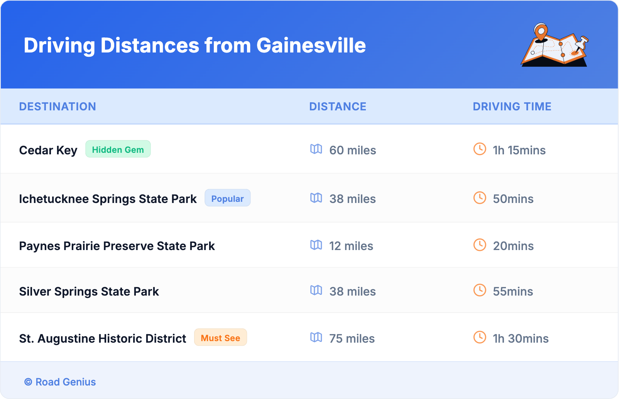The height and width of the screenshot is (399, 619).
Task: Click the DISTANCE column header
Action: tap(338, 107)
